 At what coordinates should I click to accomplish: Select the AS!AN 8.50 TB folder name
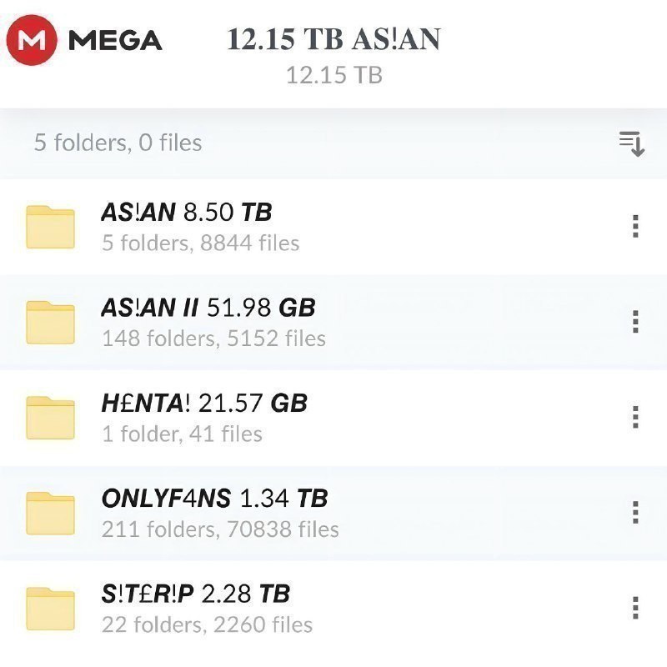[186, 212]
